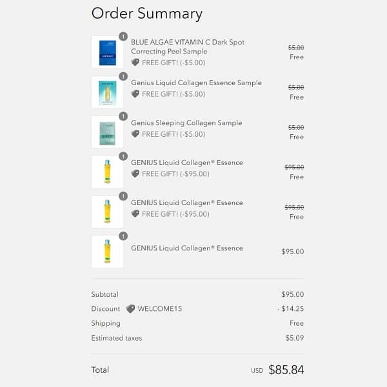Click the quantity badge on the Blue Algae thumbnail
Screen dimensions: 387x387
123,37
